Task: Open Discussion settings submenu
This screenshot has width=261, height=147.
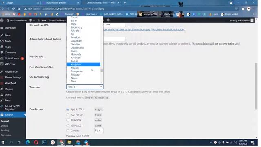Action: point(6,135)
